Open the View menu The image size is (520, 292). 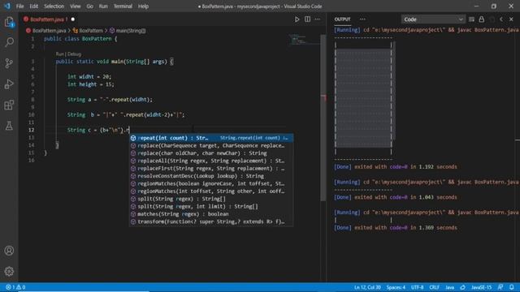pos(76,6)
